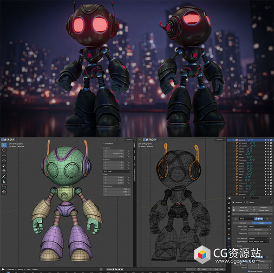Image resolution: width=274 pixels, height=273 pixels.
Task: Click the Viewport Vis button
Action: tap(242, 210)
